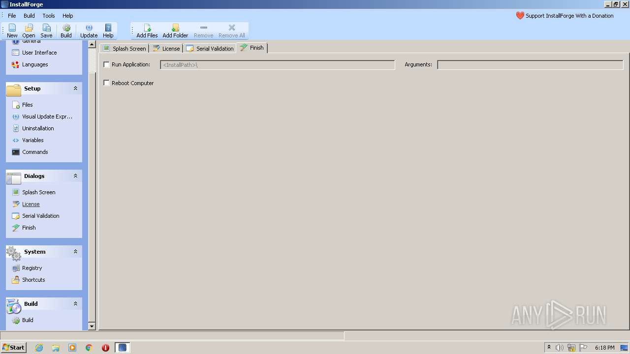630x354 pixels.
Task: Select Files under Setup
Action: point(27,105)
